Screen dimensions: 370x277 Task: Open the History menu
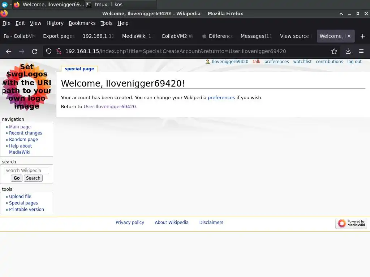[x=55, y=23]
